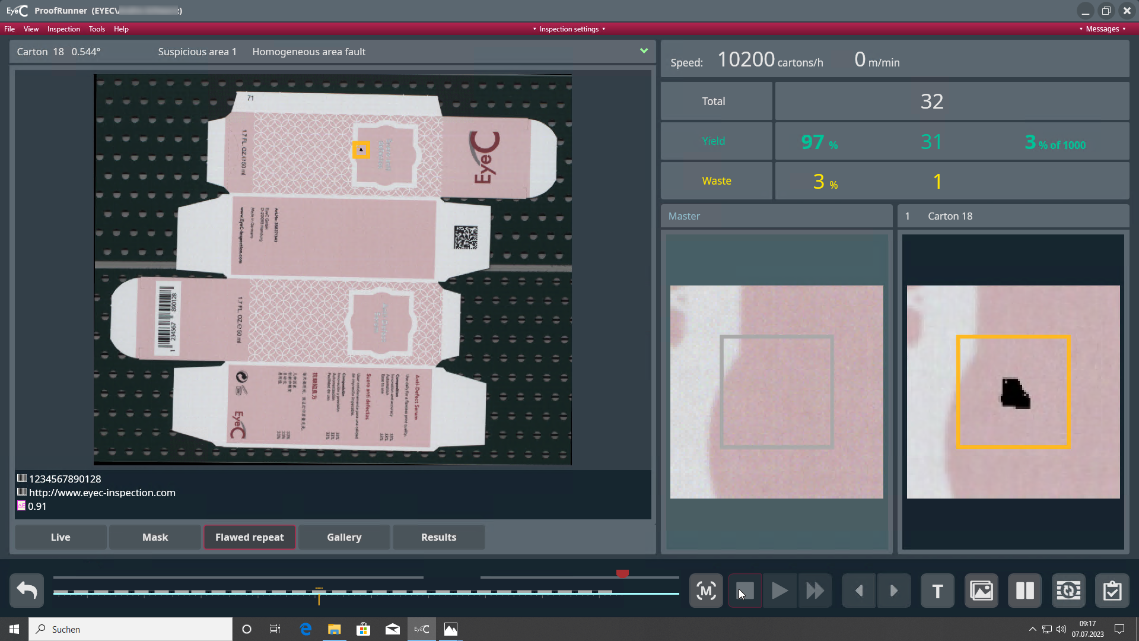Click the camera settings icon
This screenshot has height=641, width=1139.
[1068, 591]
